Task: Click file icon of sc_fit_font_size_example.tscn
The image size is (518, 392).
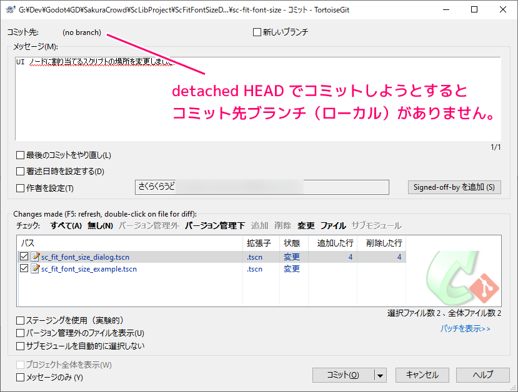Action: click(35, 269)
